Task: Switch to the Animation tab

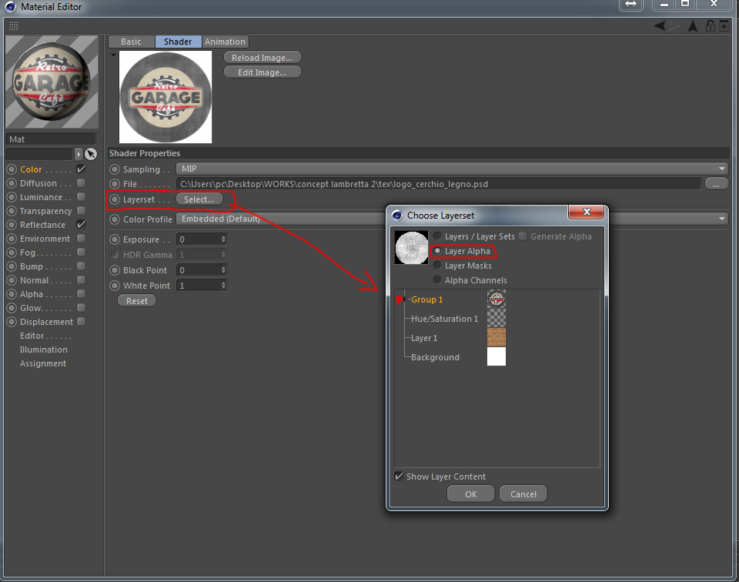Action: 225,42
